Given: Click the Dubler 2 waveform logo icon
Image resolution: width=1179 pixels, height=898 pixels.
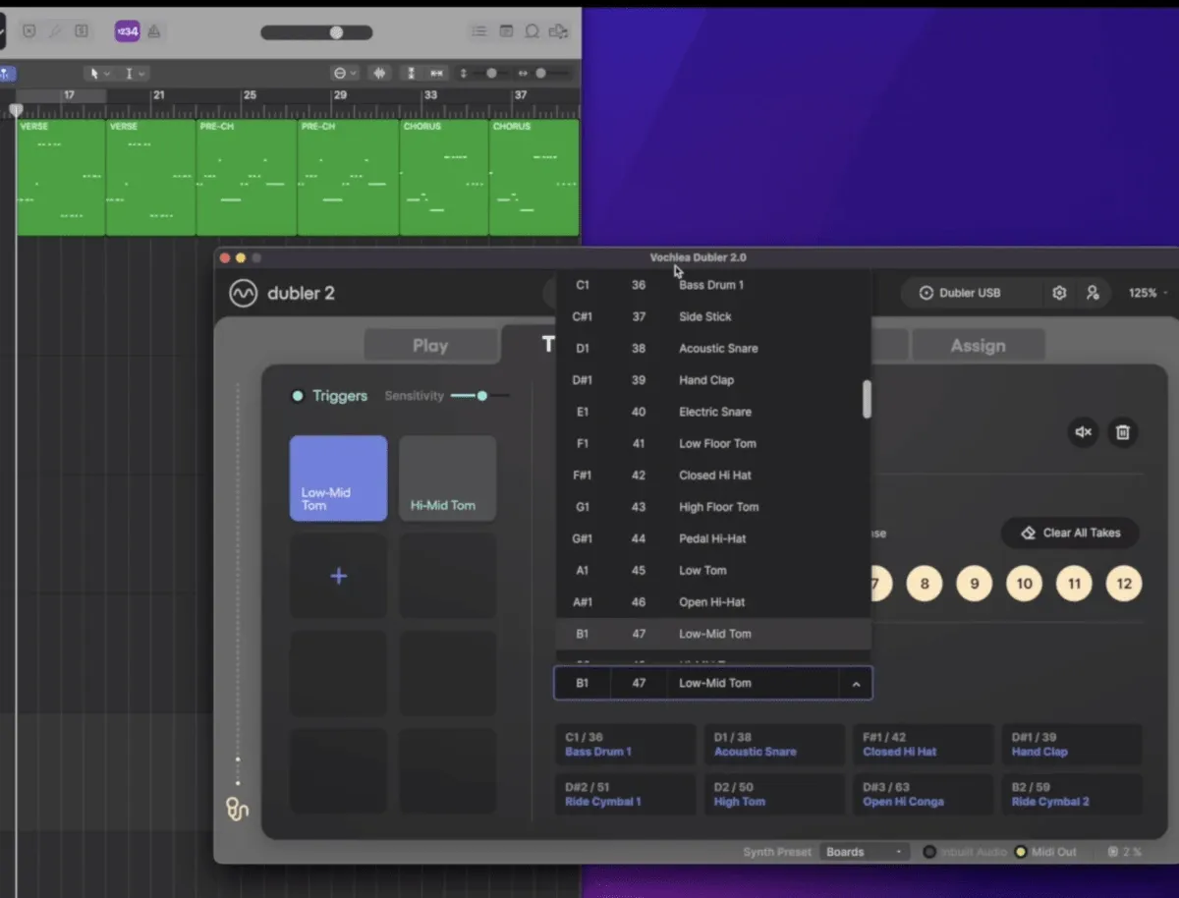Looking at the screenshot, I should [243, 293].
